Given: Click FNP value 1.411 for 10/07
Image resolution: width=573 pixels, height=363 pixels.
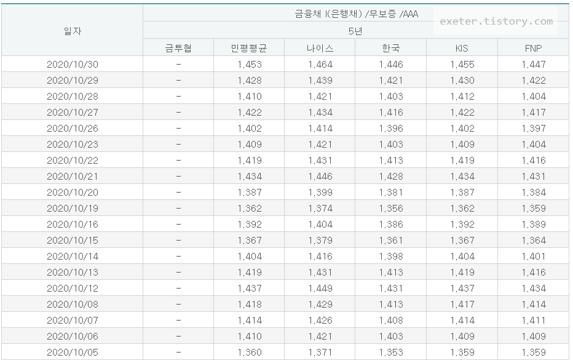Looking at the screenshot, I should pyautogui.click(x=534, y=321).
